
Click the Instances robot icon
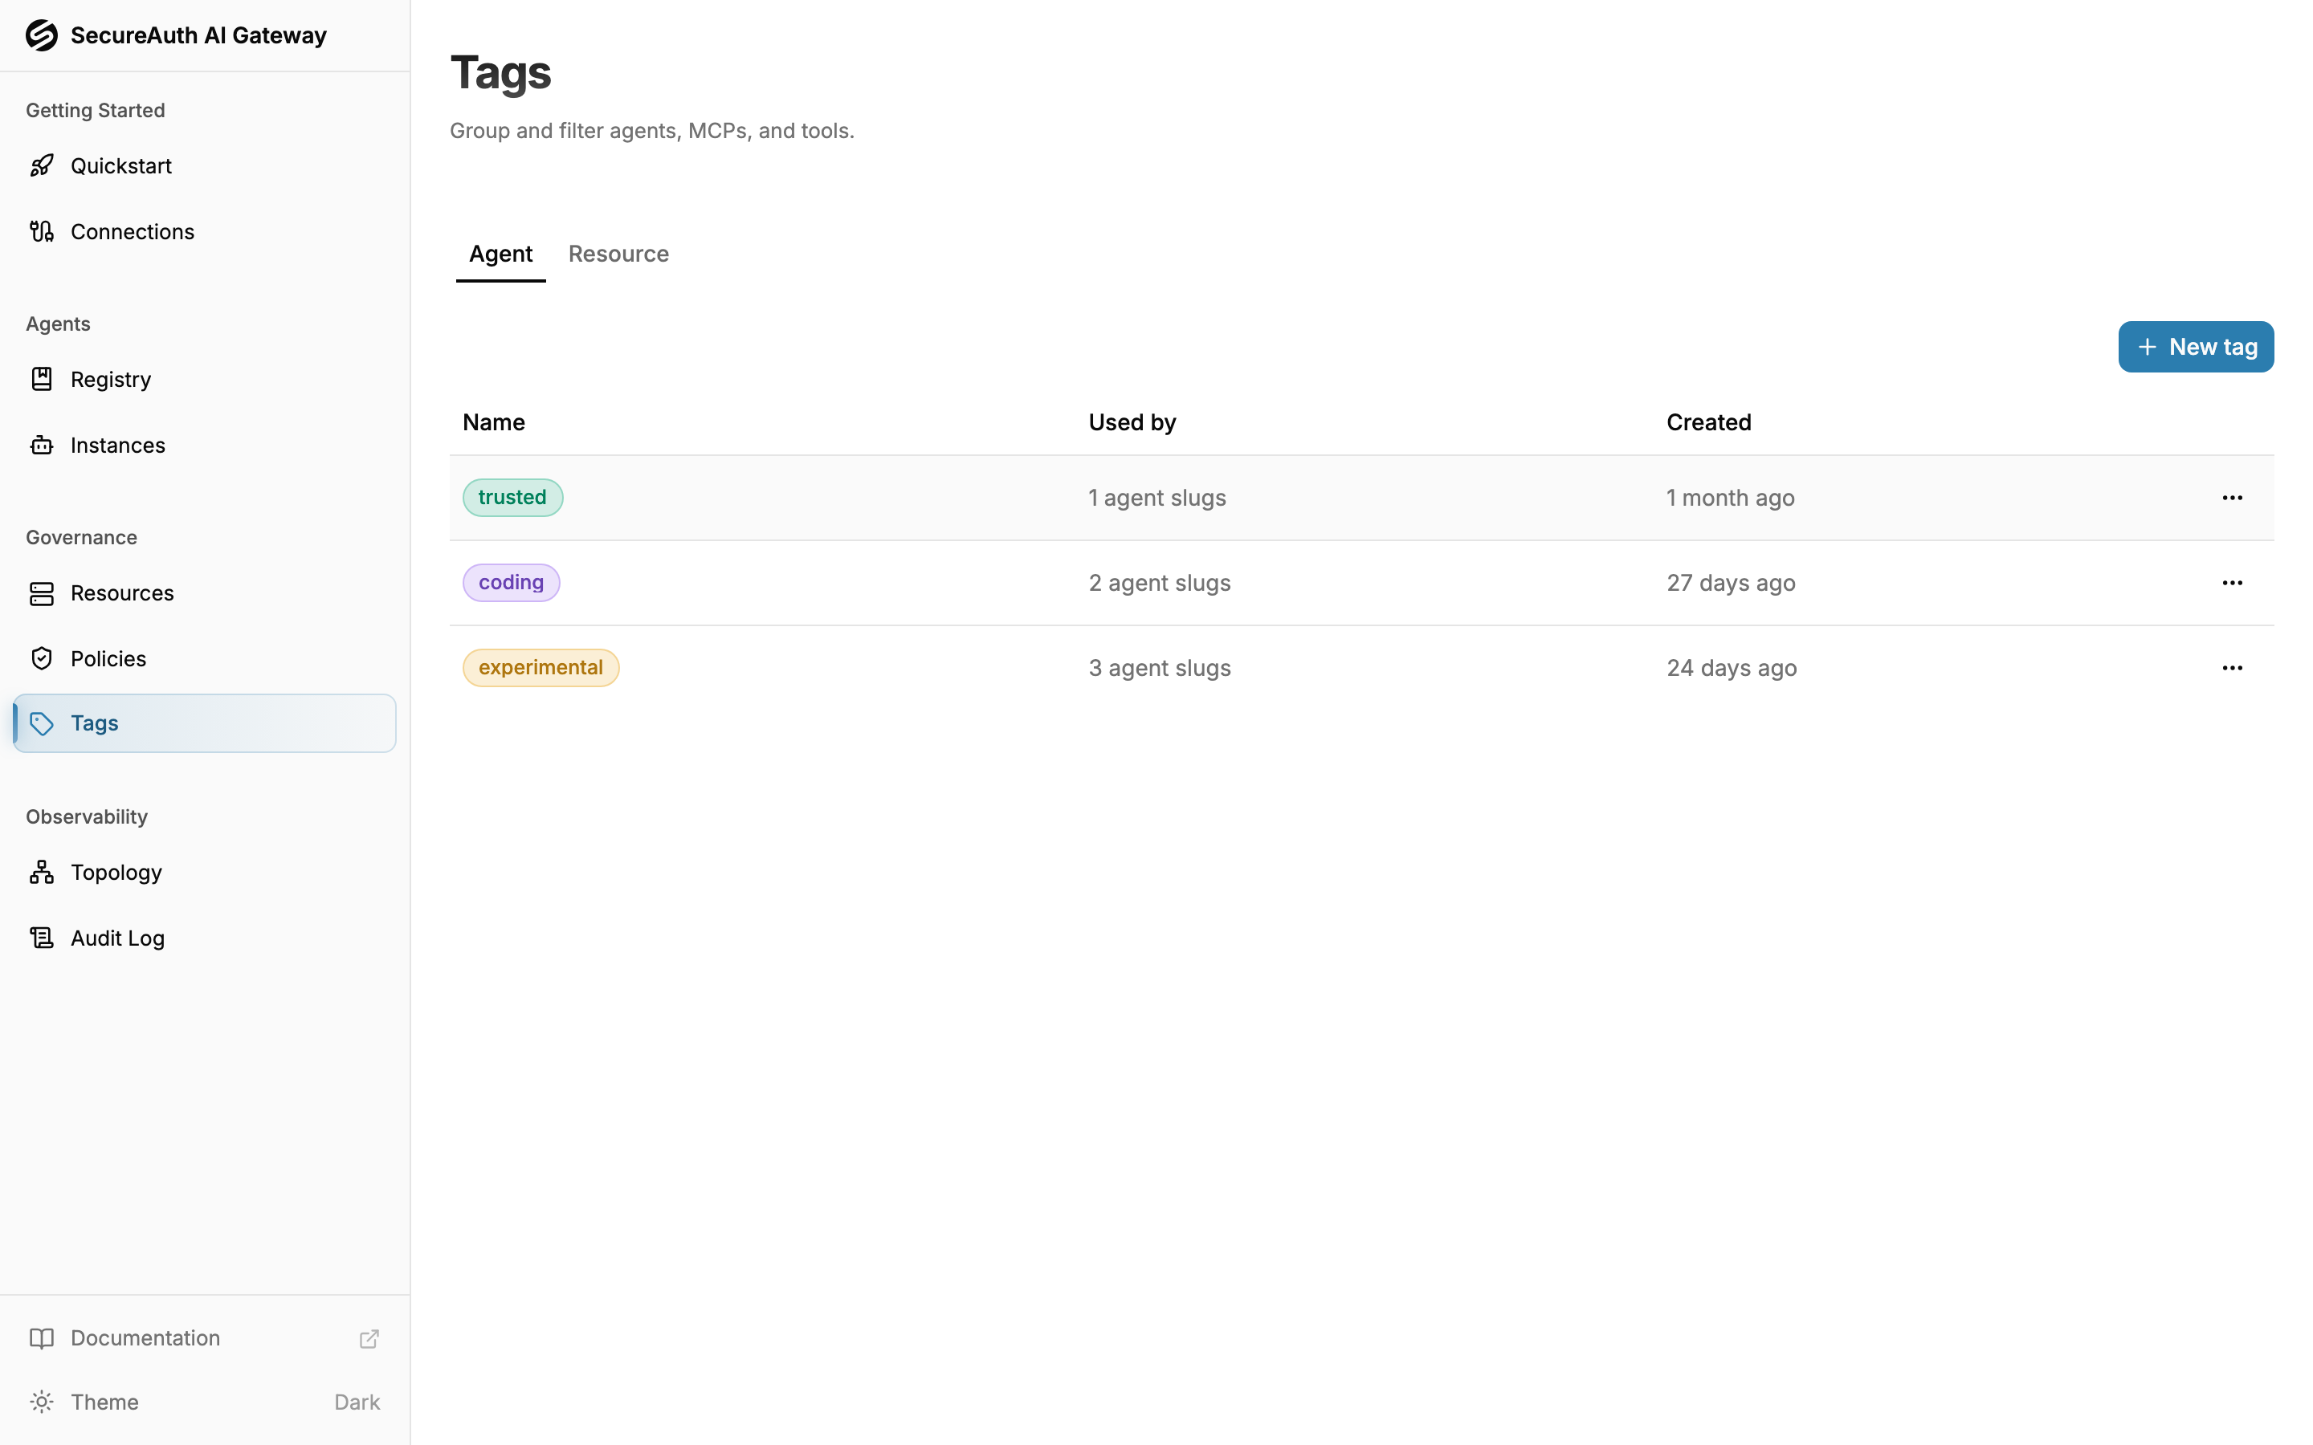tap(41, 446)
